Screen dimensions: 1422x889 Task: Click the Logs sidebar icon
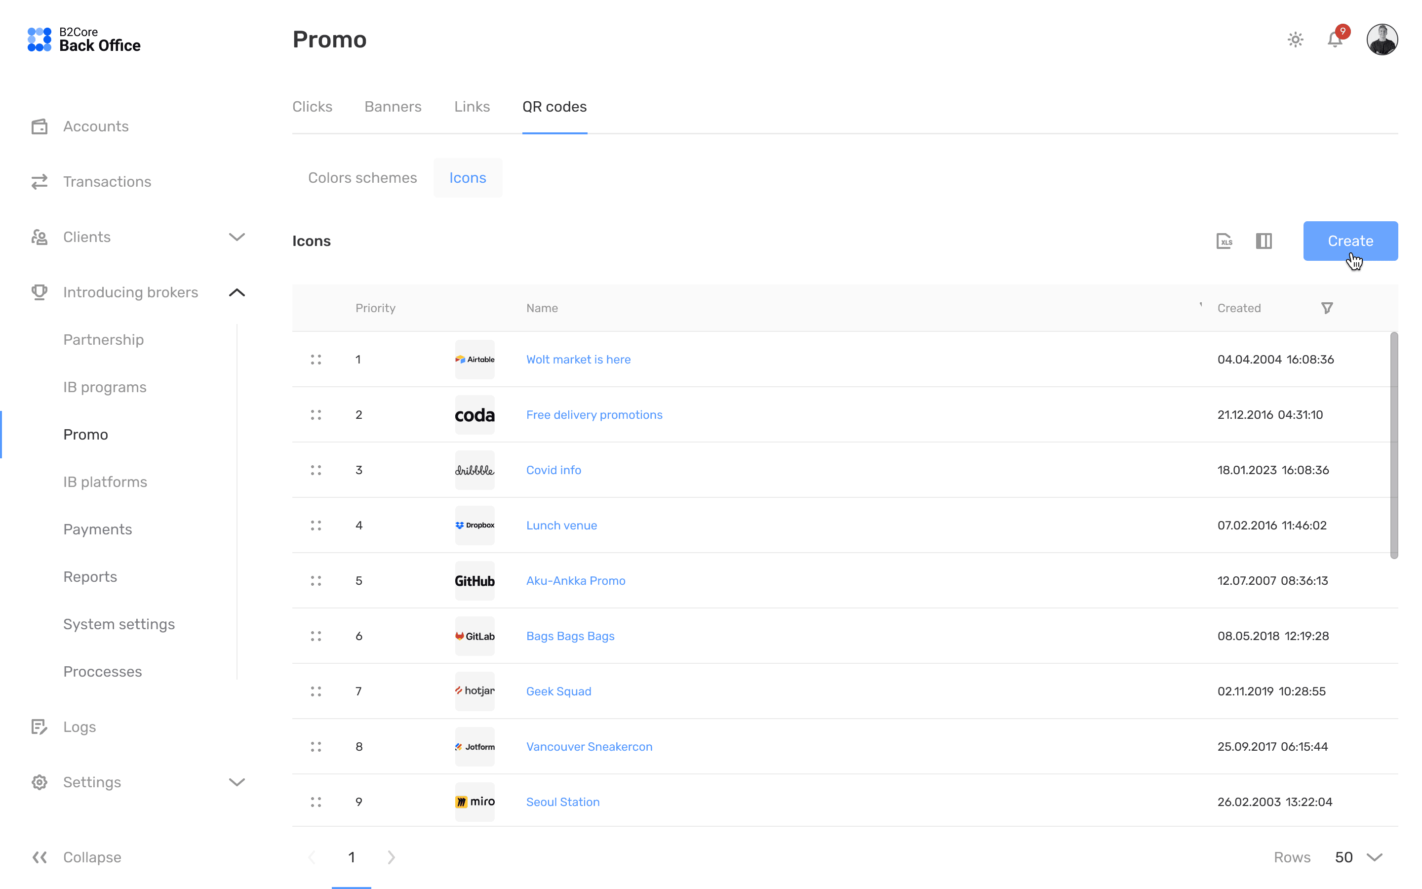coord(39,727)
